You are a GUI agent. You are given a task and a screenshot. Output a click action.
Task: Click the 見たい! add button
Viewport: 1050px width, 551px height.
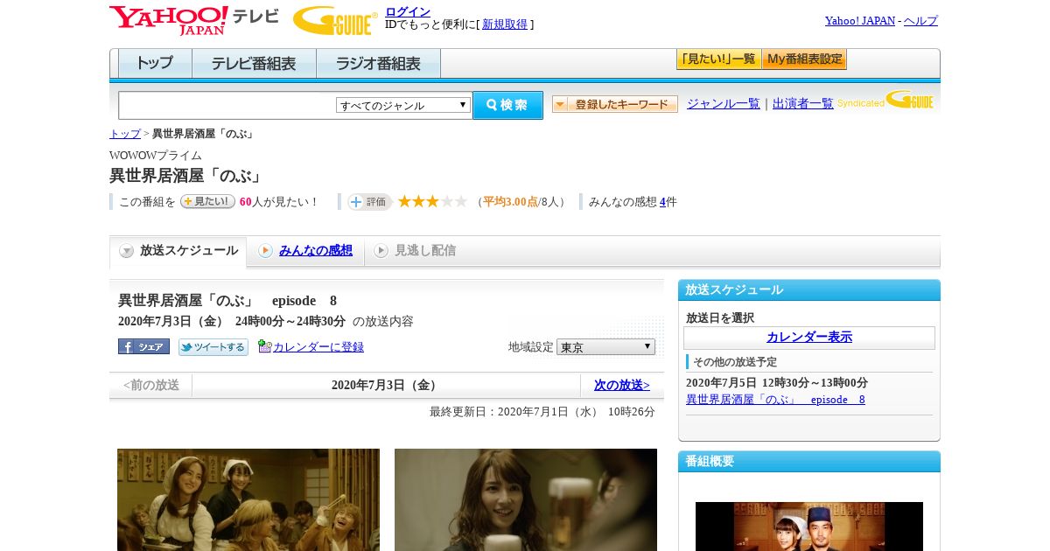(208, 201)
